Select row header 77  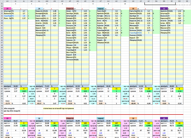click(2, 116)
